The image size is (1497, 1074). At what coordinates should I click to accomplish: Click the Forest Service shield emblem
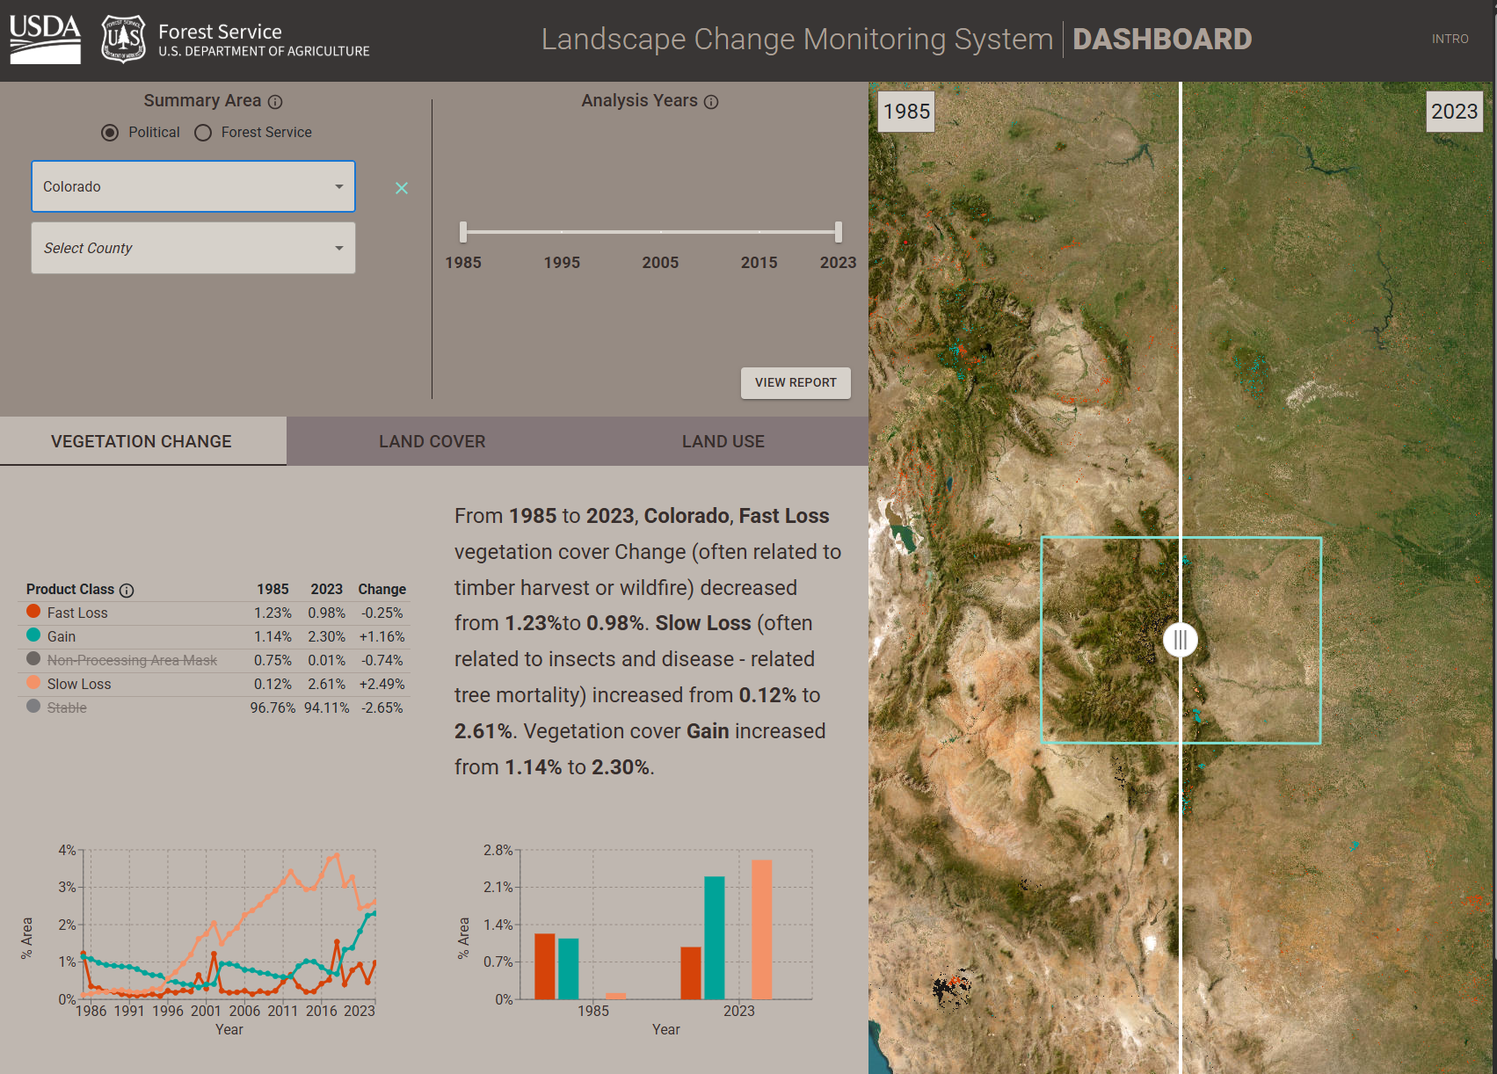[x=121, y=38]
